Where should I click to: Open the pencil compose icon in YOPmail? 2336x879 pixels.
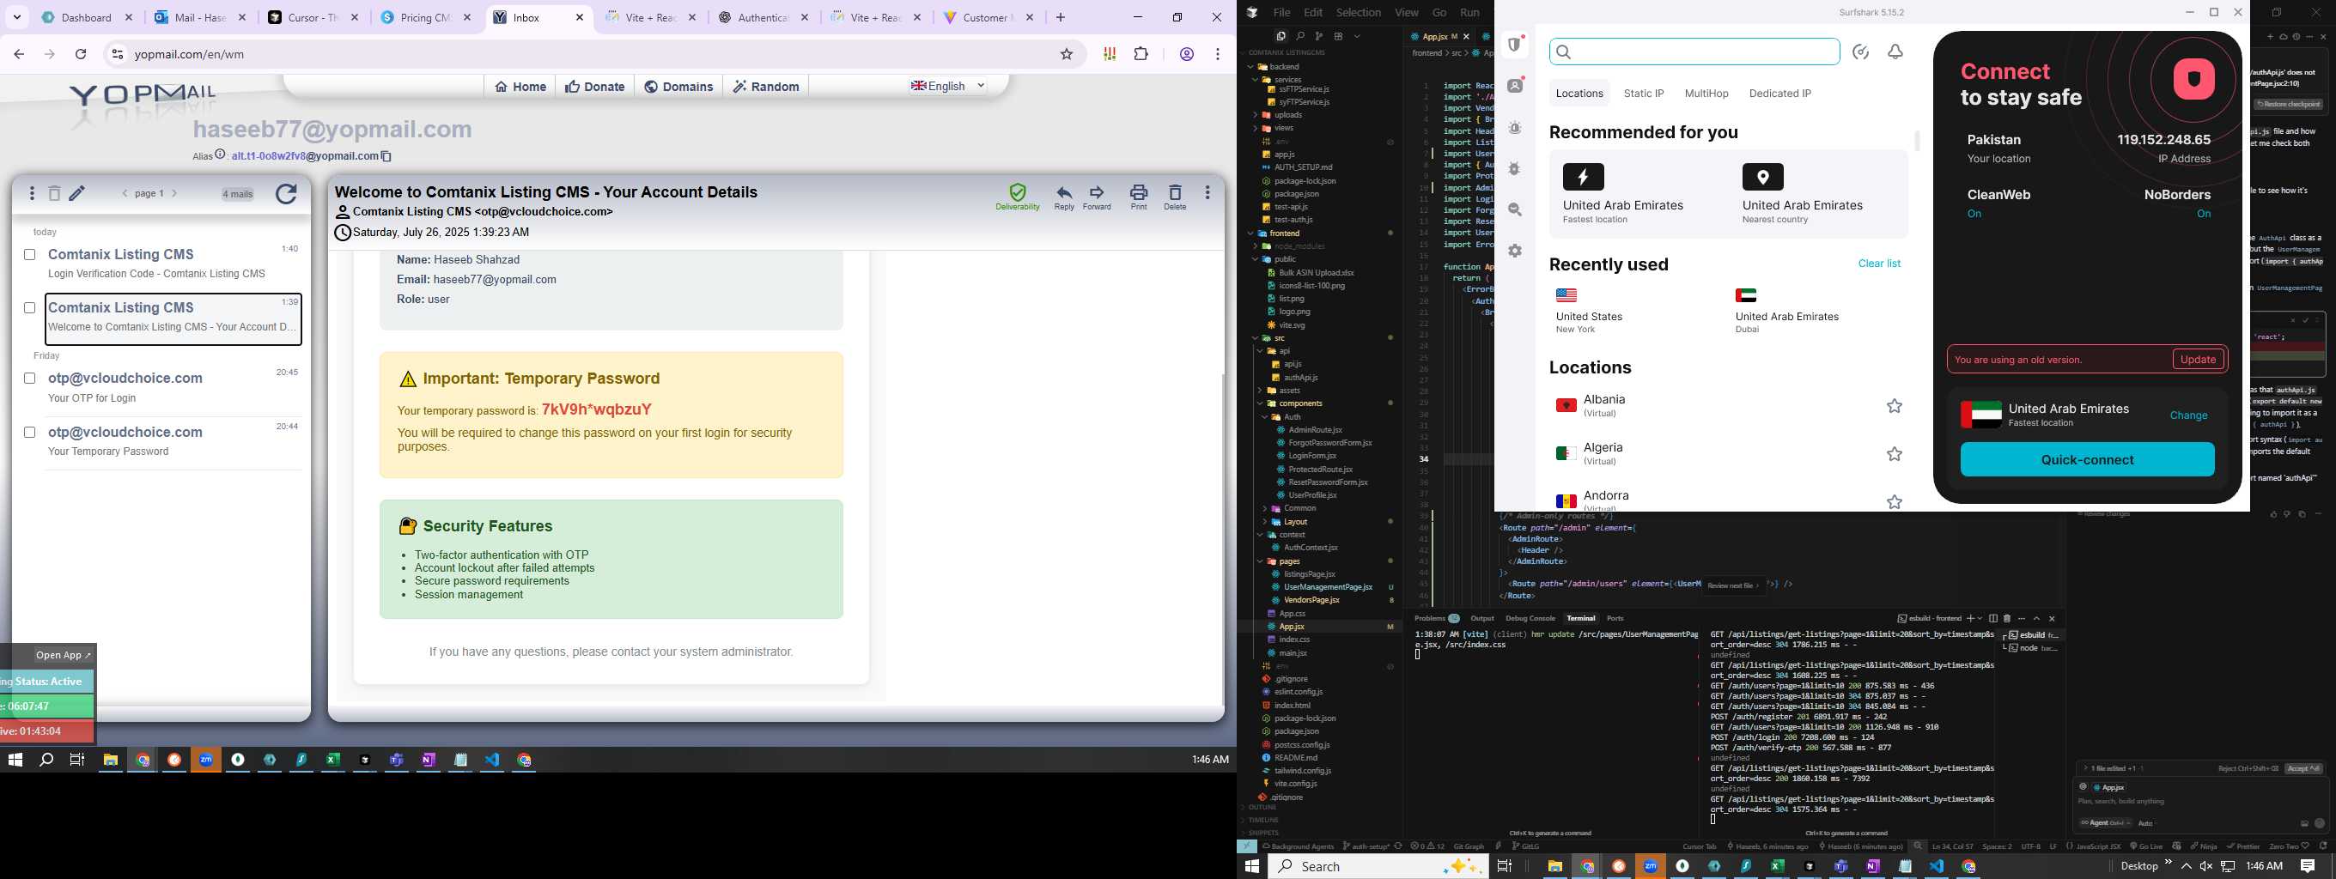click(x=77, y=193)
